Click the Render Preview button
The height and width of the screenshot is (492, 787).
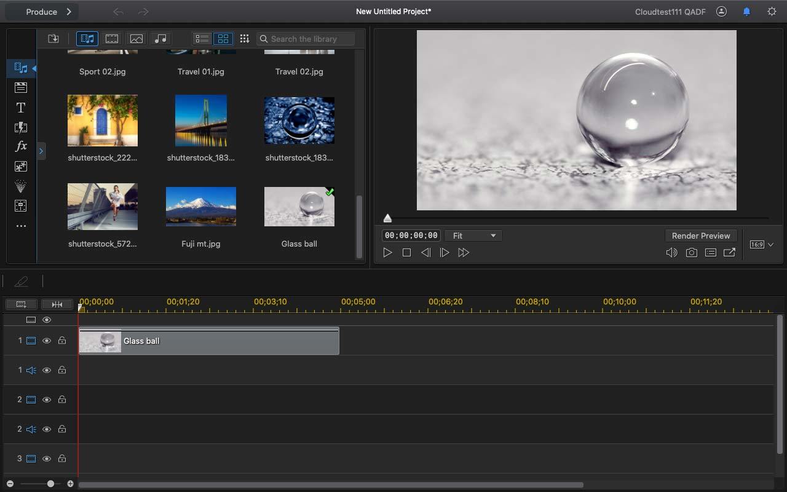tap(700, 236)
